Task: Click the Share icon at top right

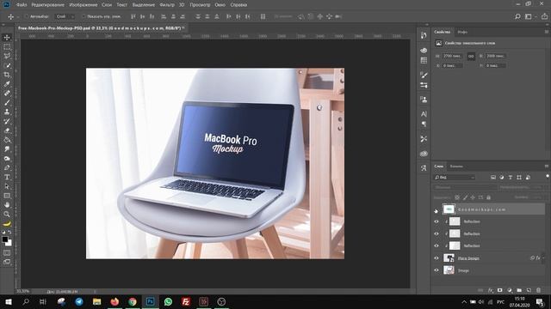Action: pos(544,16)
